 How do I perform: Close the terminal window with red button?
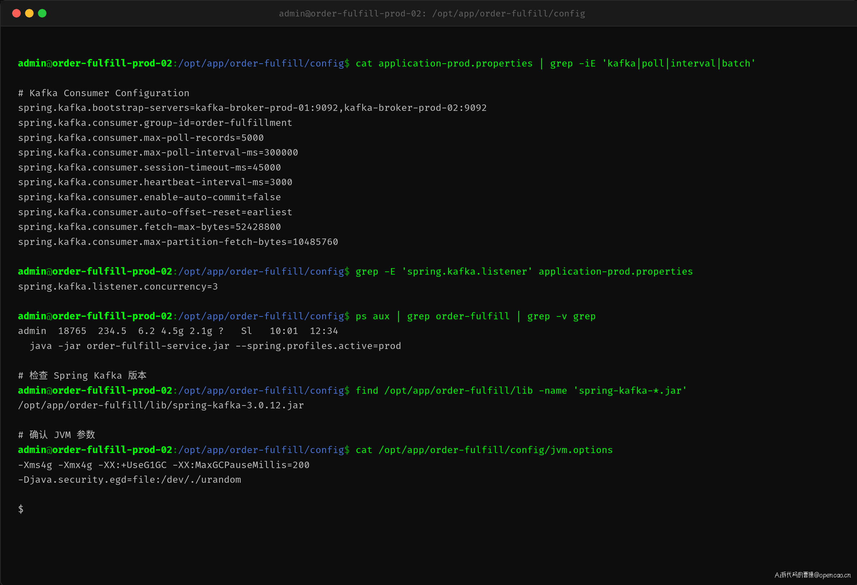coord(16,14)
